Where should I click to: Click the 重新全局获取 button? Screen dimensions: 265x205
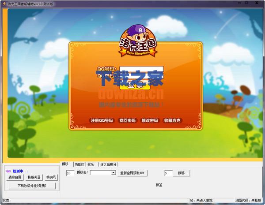[132, 173]
